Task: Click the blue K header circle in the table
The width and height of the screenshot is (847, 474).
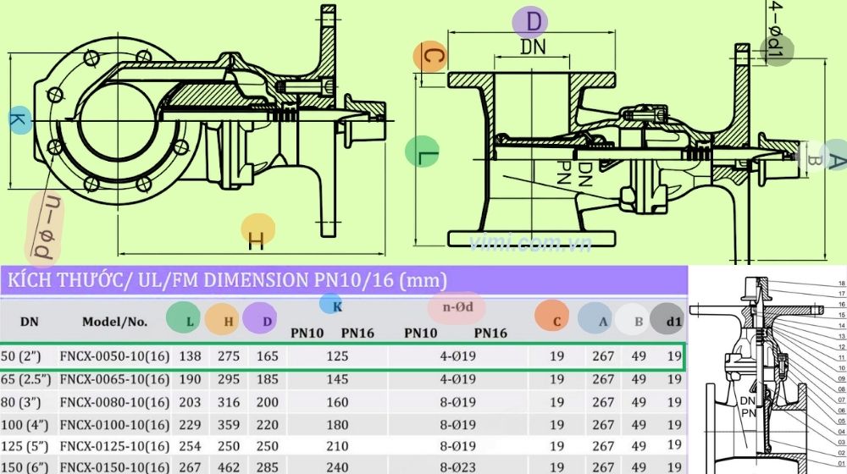Action: 330,304
